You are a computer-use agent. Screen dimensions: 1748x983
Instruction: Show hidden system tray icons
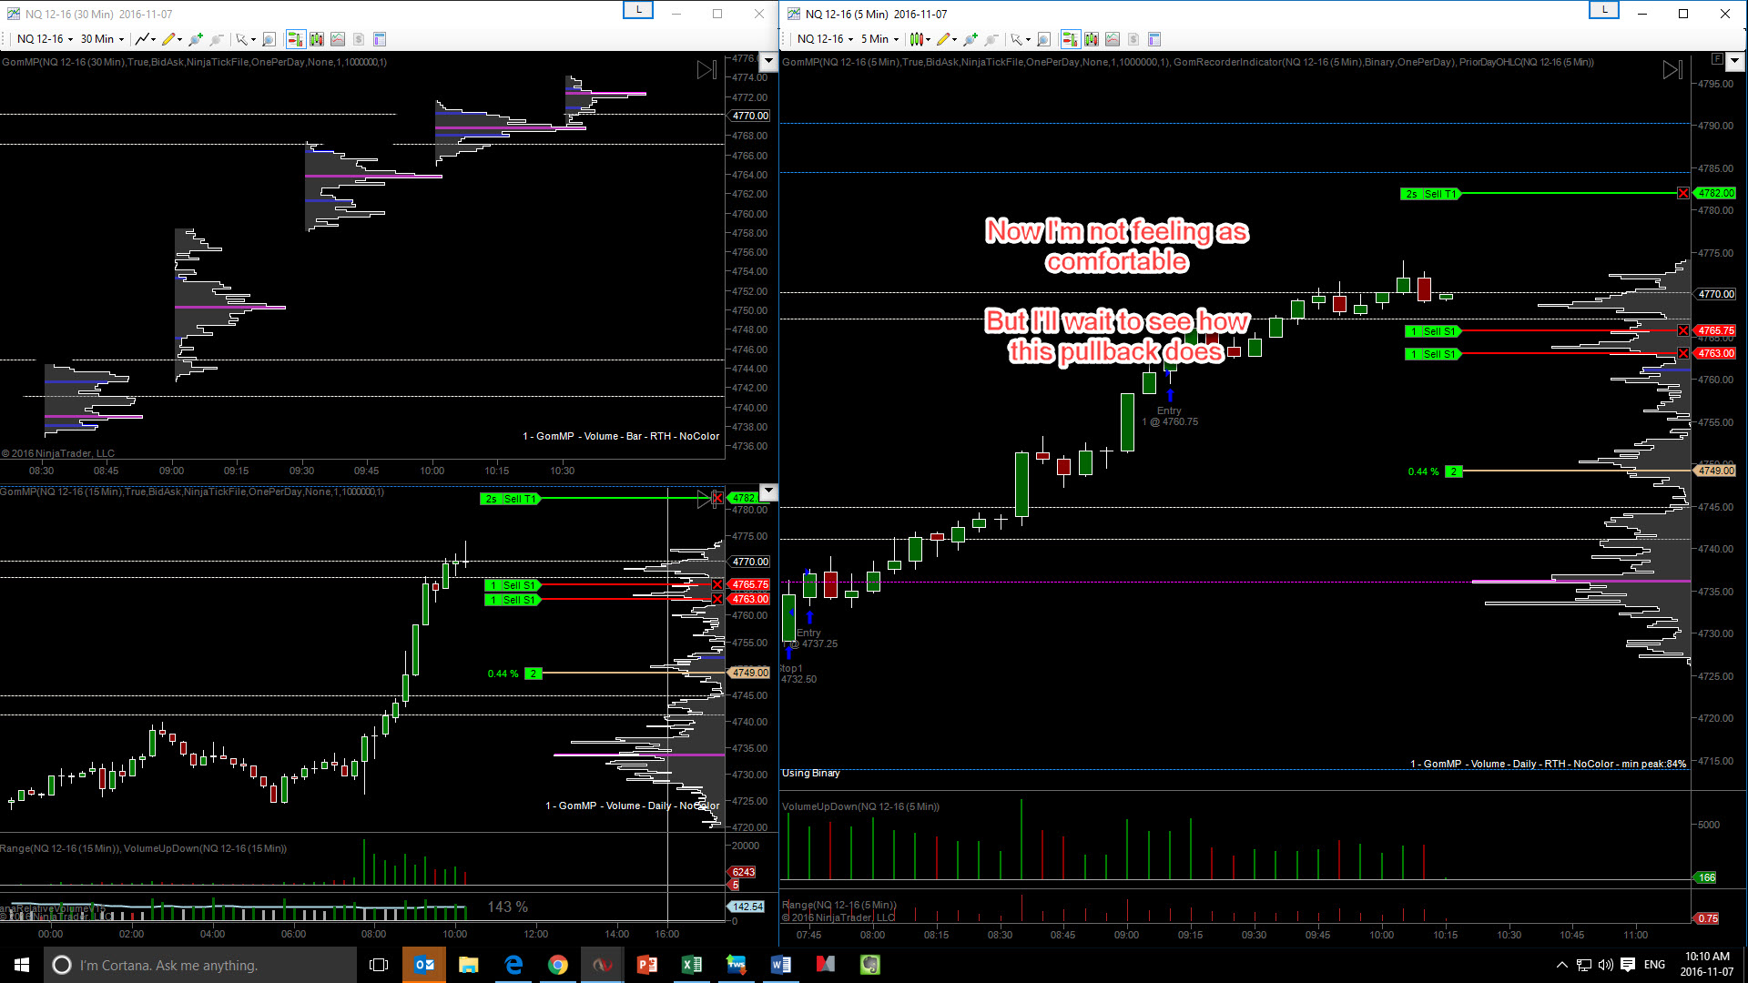click(x=1562, y=965)
